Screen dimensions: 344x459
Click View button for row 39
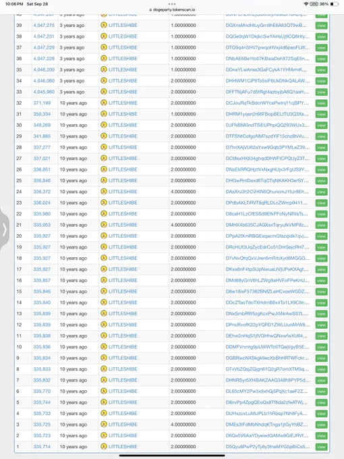321,26
